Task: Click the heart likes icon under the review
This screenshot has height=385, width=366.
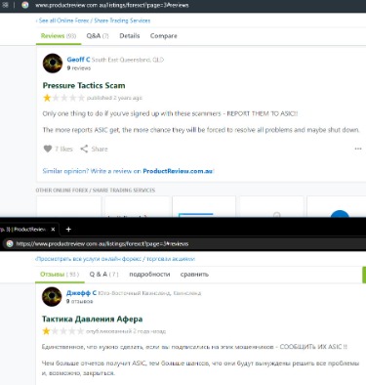Action: tap(48, 149)
